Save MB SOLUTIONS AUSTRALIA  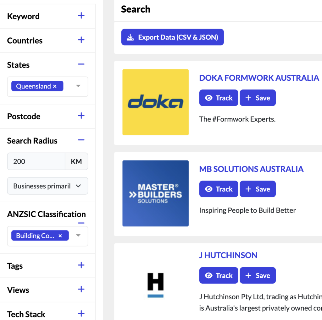(258, 189)
